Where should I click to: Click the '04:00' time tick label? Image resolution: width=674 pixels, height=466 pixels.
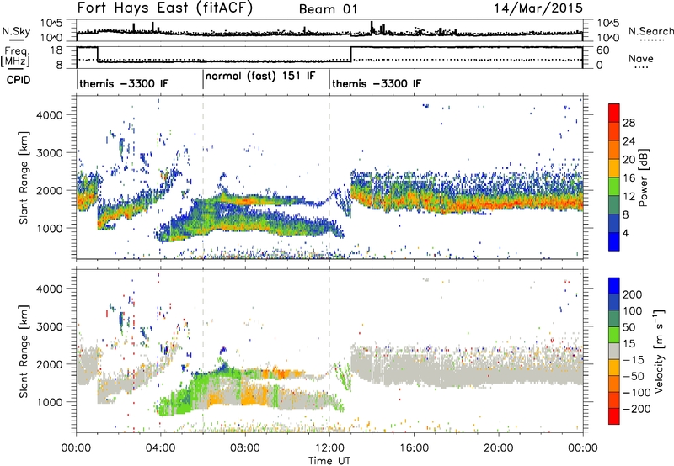pos(161,448)
